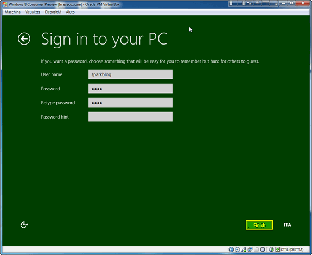Screen dimensions: 312x255
Task: Open the Visualizza menu
Action: tap(33, 12)
